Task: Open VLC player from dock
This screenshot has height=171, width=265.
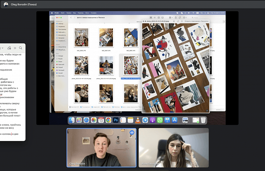Action: click(x=138, y=120)
